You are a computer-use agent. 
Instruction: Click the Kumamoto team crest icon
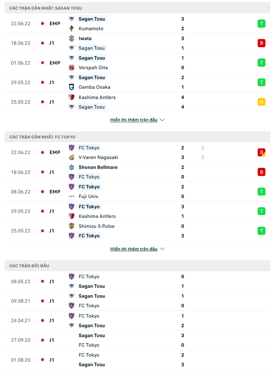pos(72,28)
